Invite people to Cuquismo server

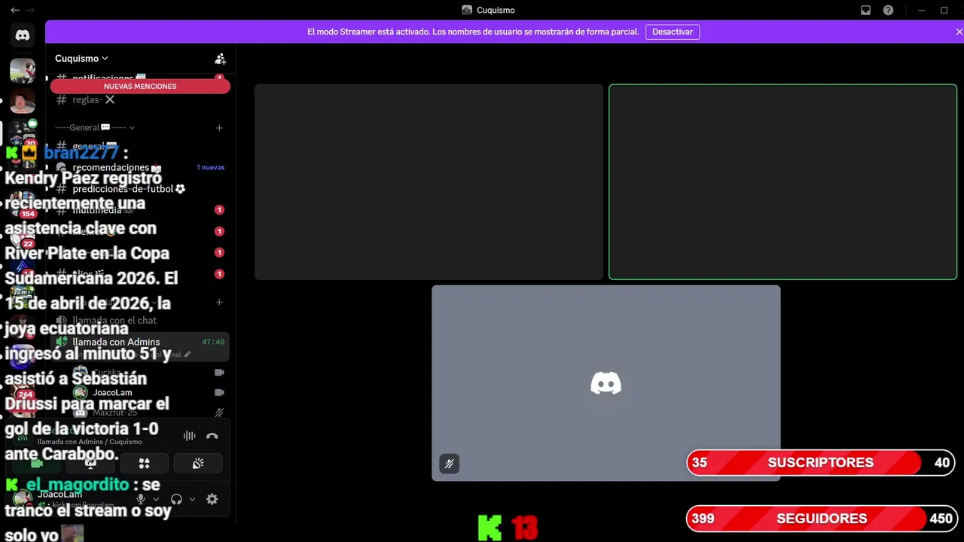(x=220, y=58)
